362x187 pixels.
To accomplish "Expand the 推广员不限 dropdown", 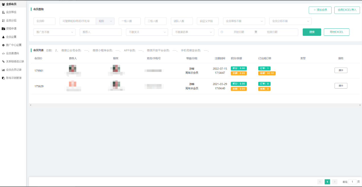I will click(x=54, y=32).
